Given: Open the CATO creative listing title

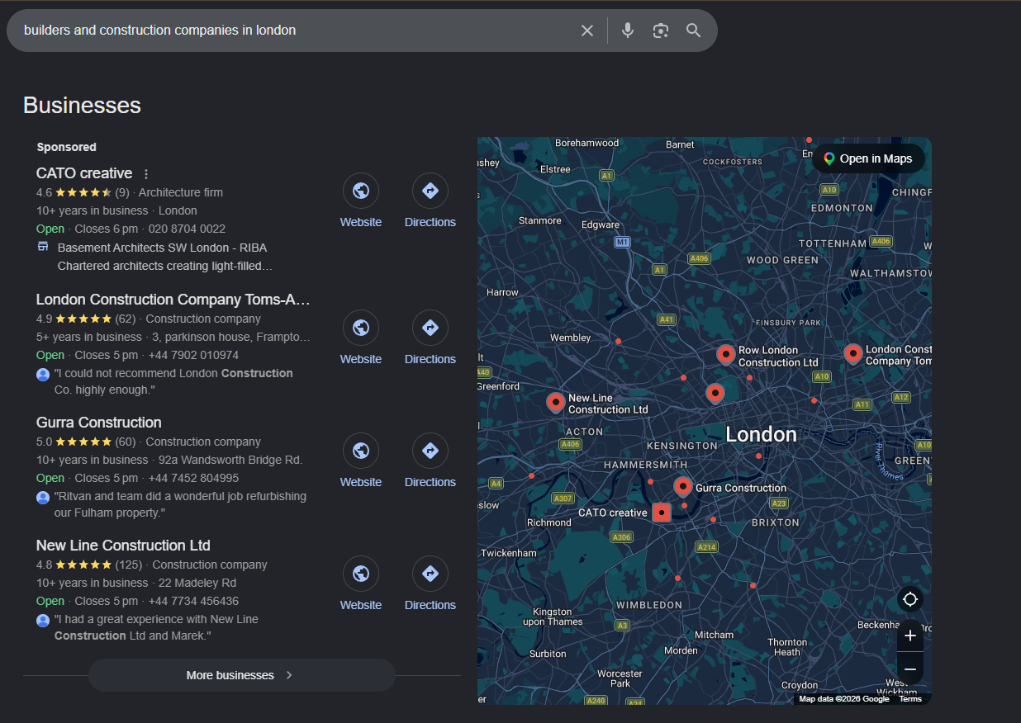Looking at the screenshot, I should (84, 173).
